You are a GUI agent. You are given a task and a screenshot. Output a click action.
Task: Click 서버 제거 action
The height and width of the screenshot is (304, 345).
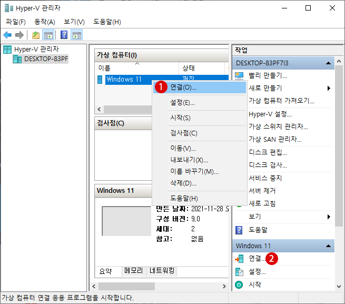[262, 191]
